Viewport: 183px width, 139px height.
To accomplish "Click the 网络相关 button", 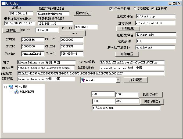I will [82, 13].
